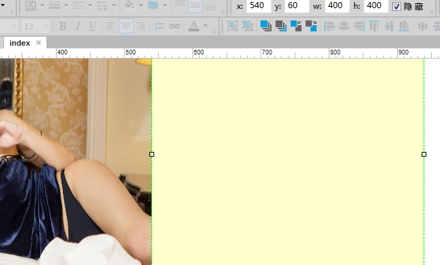Open the font size 13 dropdown
Screen dimensions: 440x265
pos(46,27)
